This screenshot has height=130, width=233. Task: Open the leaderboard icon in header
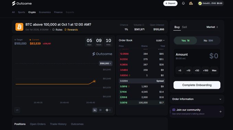coord(191,3)
